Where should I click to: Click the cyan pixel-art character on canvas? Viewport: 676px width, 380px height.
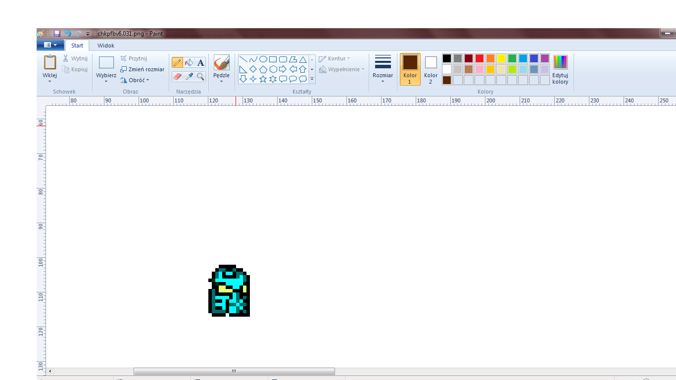click(229, 290)
